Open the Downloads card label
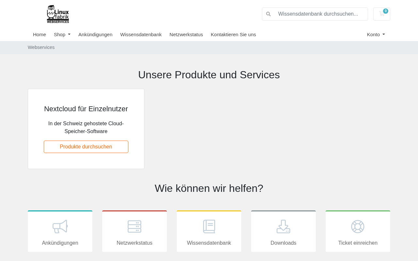 (283, 243)
